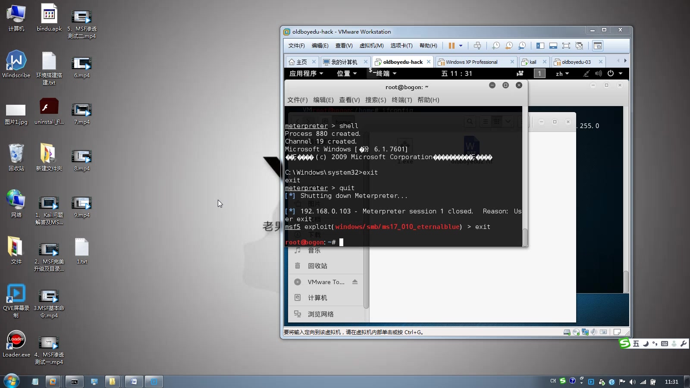Click the VMware pause (suspend) button
The width and height of the screenshot is (690, 388).
(452, 46)
